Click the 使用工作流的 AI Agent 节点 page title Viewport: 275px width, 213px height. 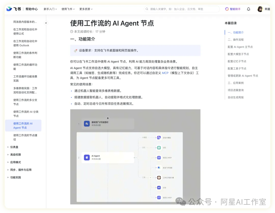pyautogui.click(x=112, y=23)
